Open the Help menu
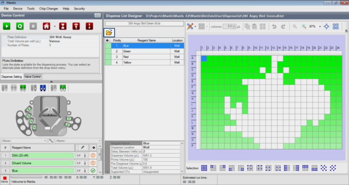 (x=66, y=9)
